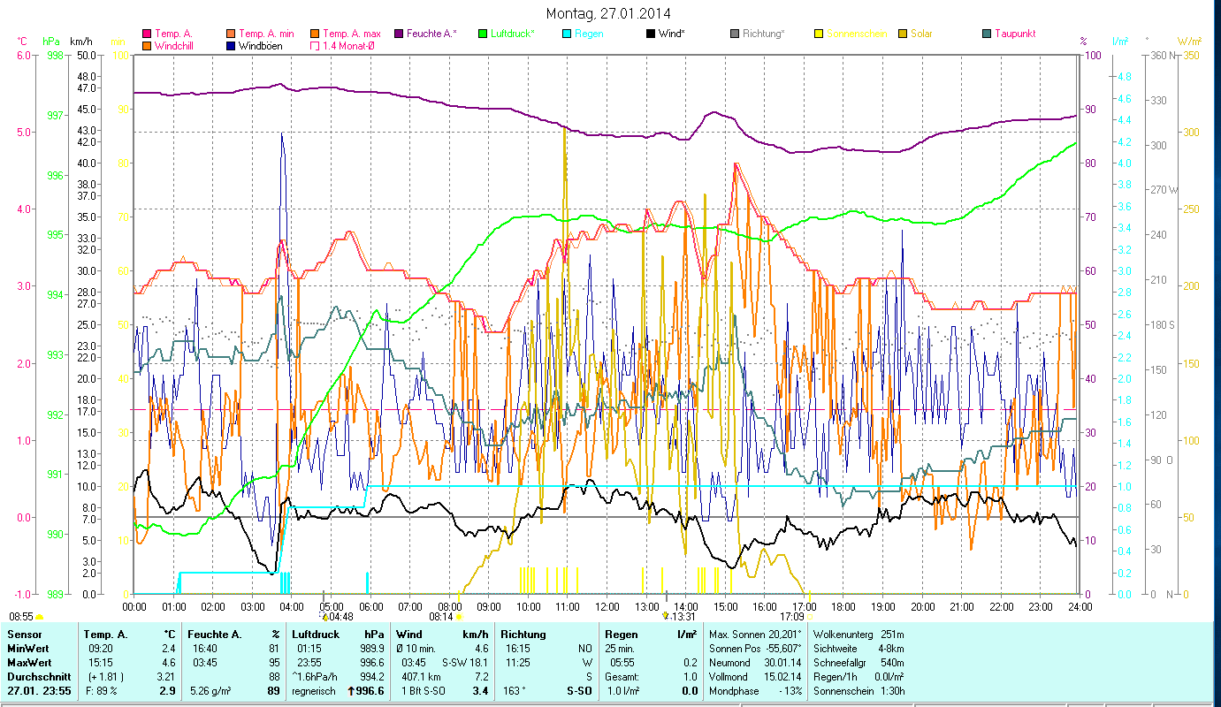Screen dimensions: 1221x707
Task: Click the MinWert row label
Action: point(29,649)
